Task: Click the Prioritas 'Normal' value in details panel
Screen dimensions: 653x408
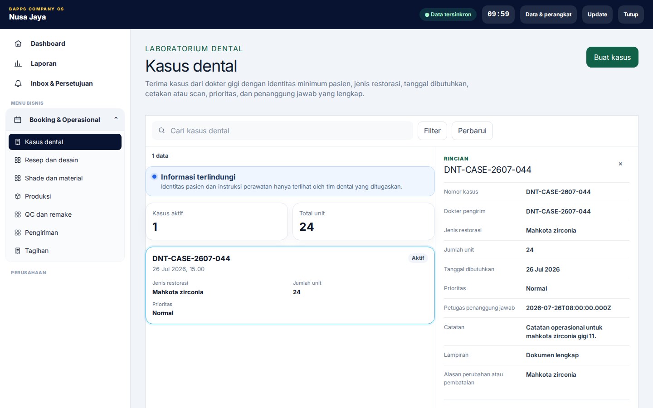Action: click(536, 288)
